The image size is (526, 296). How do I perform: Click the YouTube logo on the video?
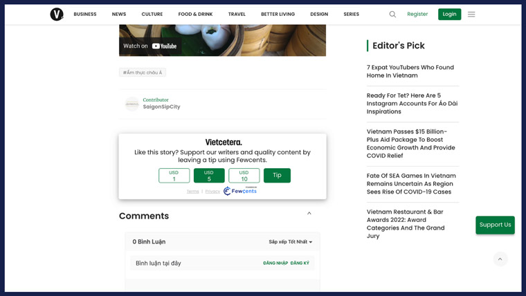coord(165,46)
